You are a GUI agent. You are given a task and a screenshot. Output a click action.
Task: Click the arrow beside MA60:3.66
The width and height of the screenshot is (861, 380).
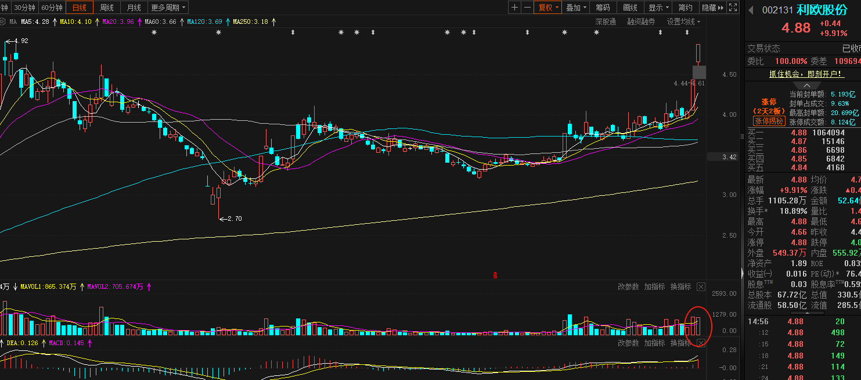pos(181,21)
